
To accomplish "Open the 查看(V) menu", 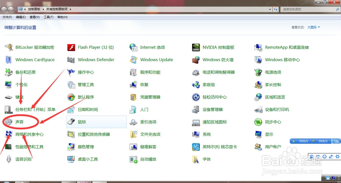I will [x=34, y=17].
